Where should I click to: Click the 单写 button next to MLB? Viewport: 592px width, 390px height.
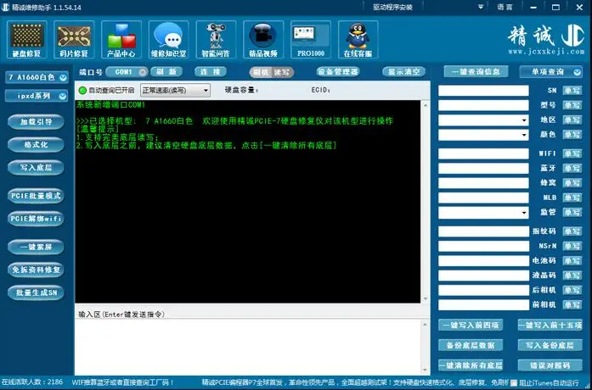(572, 198)
